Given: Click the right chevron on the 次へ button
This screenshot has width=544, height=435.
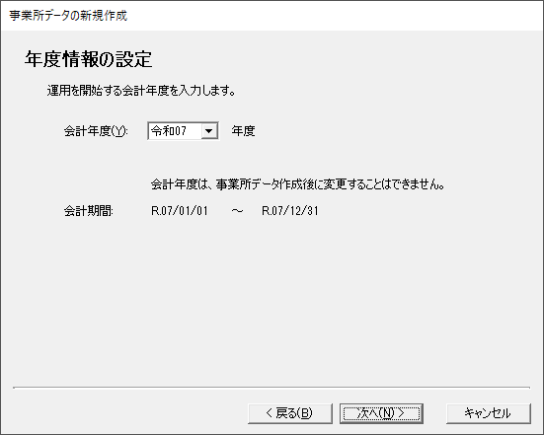Looking at the screenshot, I should coord(402,413).
